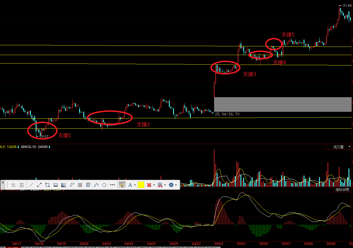This screenshot has height=248, width=353.
Task: Click the 25.94-26.70 gap label
Action: (x=227, y=114)
